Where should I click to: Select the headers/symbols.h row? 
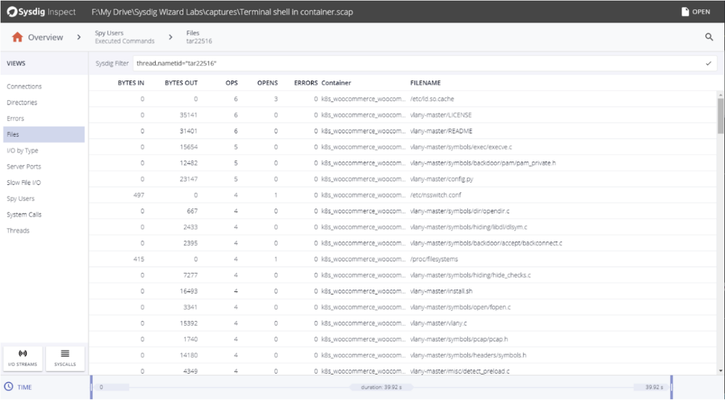tap(402, 355)
